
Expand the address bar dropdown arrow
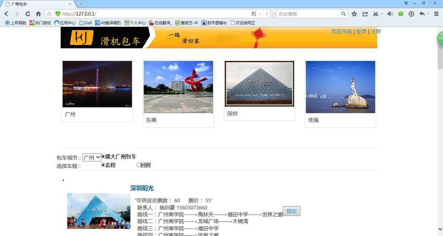(260, 14)
